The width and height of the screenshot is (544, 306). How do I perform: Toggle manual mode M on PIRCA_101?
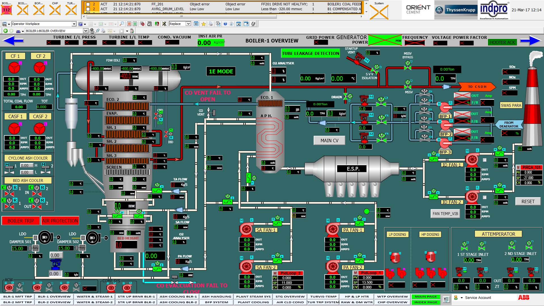[x=518, y=167]
